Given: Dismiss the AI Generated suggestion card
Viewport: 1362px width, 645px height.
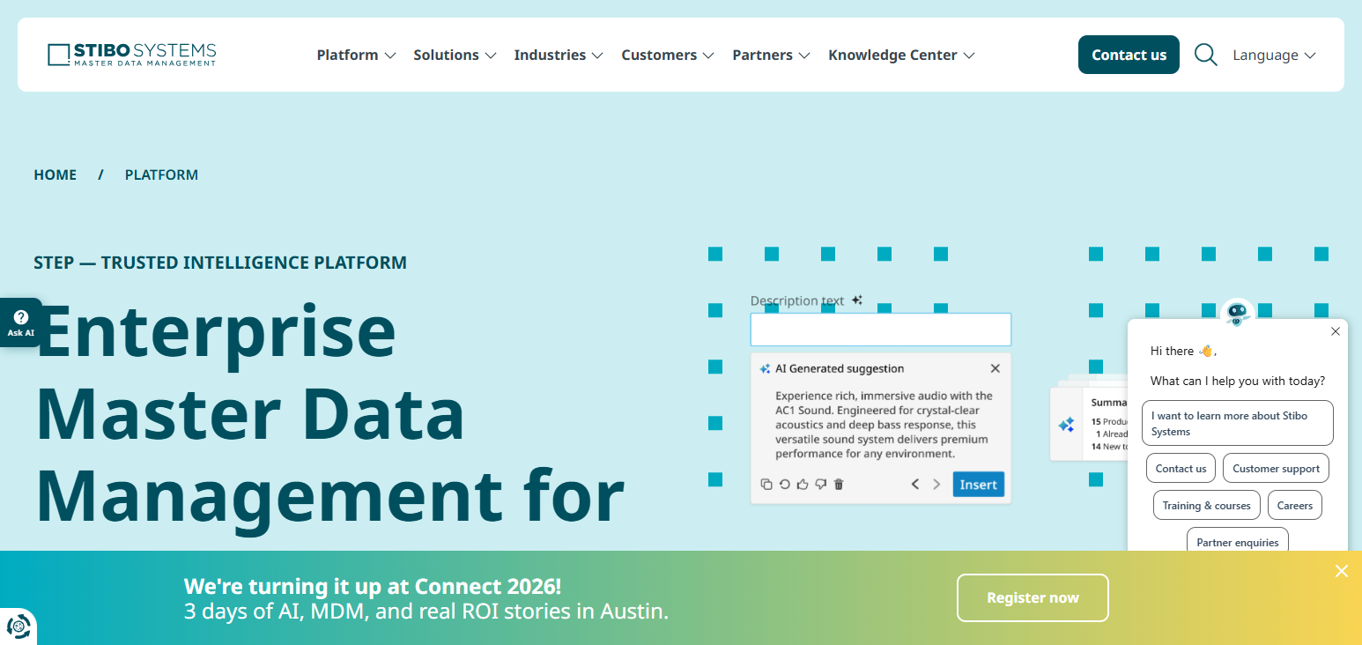Looking at the screenshot, I should pos(995,368).
